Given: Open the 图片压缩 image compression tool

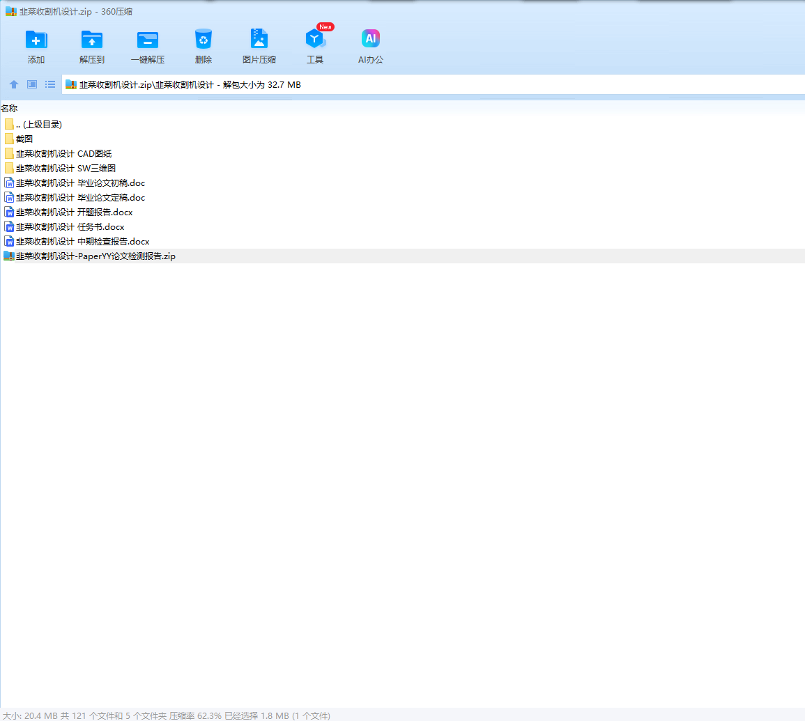Looking at the screenshot, I should click(x=259, y=39).
